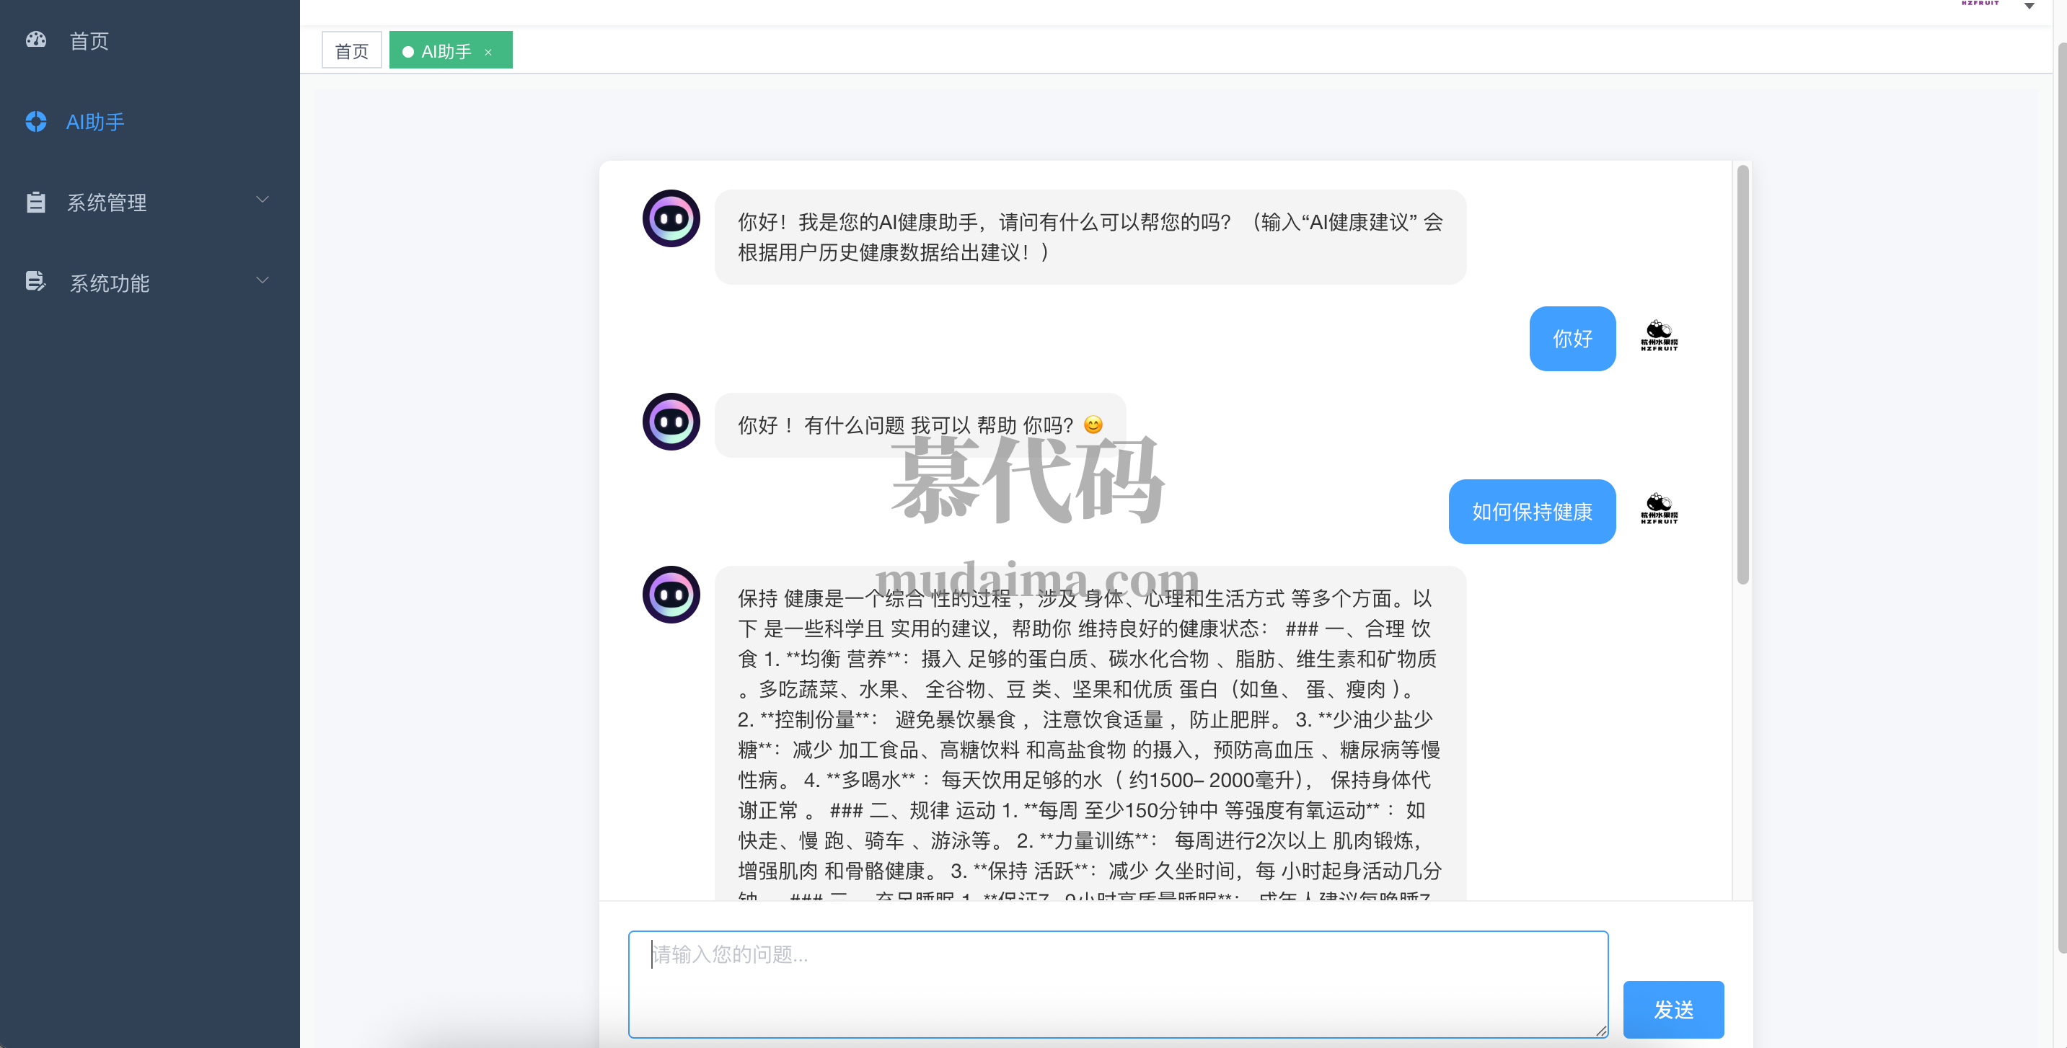The width and height of the screenshot is (2067, 1048).
Task: Click user avatar beside 你好 message
Action: click(x=1659, y=337)
